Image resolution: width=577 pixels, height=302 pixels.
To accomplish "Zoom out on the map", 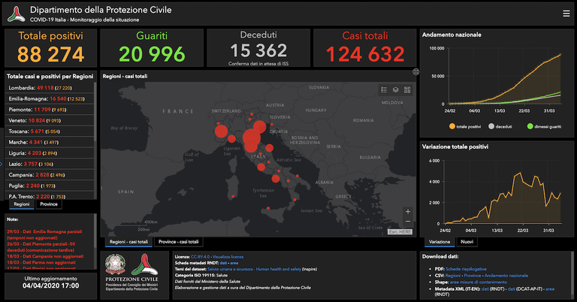I will coord(407,222).
